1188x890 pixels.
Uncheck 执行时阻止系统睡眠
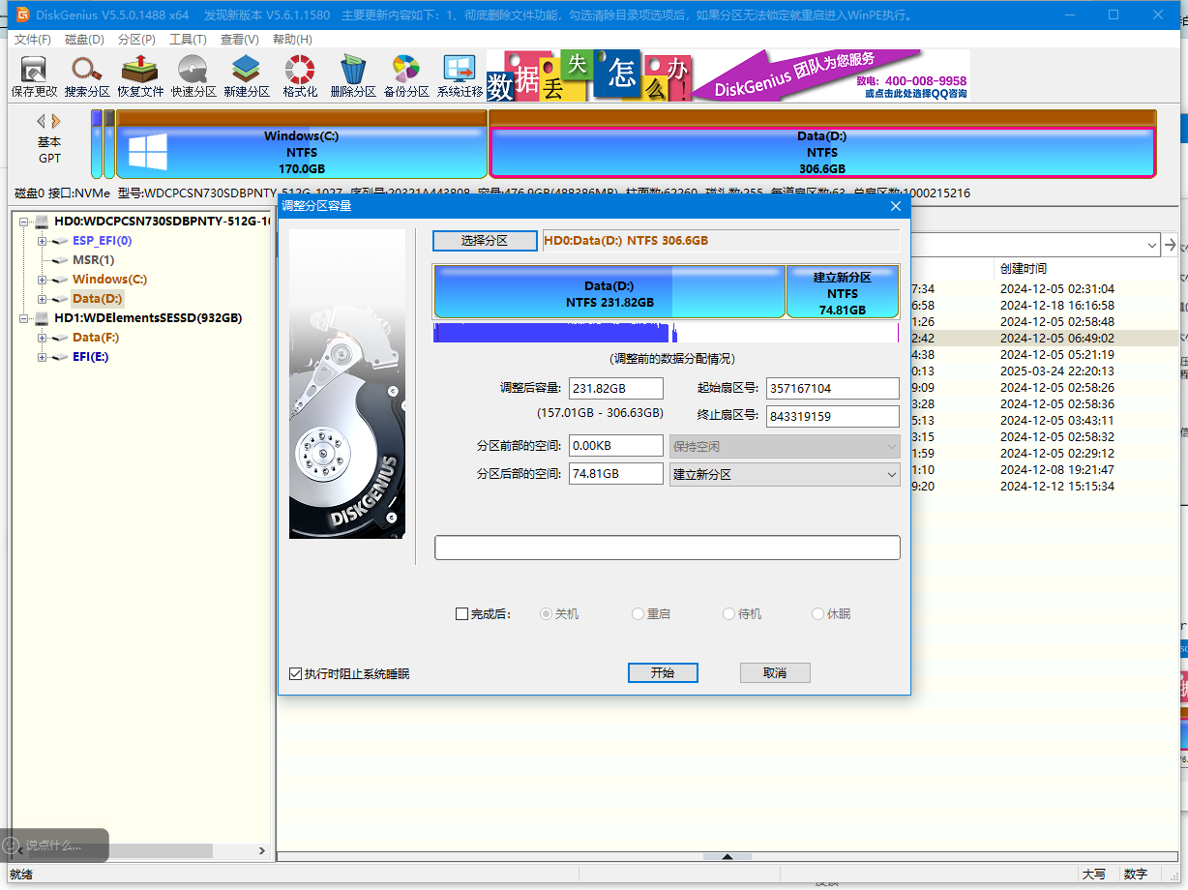(295, 673)
